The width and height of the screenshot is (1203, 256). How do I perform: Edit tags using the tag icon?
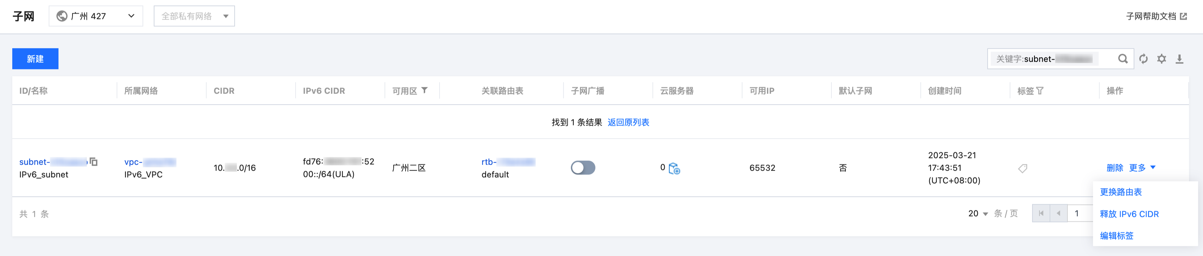click(1022, 168)
